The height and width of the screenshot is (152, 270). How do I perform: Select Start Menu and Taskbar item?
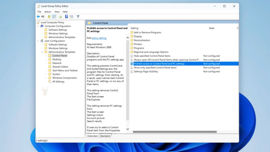pos(65,70)
